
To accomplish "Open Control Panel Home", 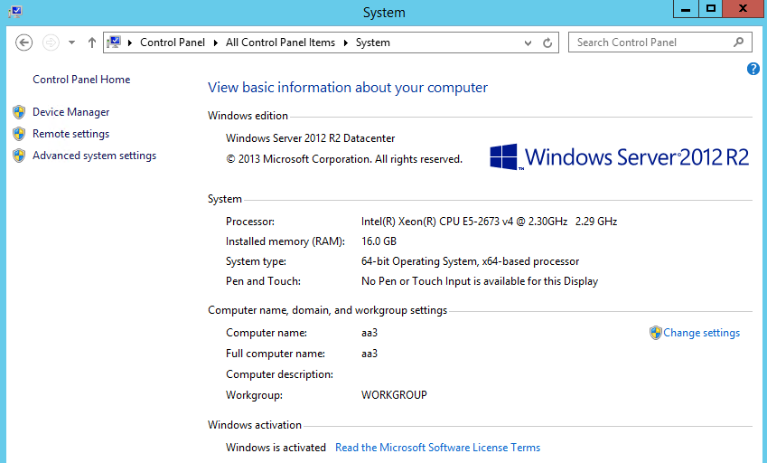I will click(x=81, y=80).
